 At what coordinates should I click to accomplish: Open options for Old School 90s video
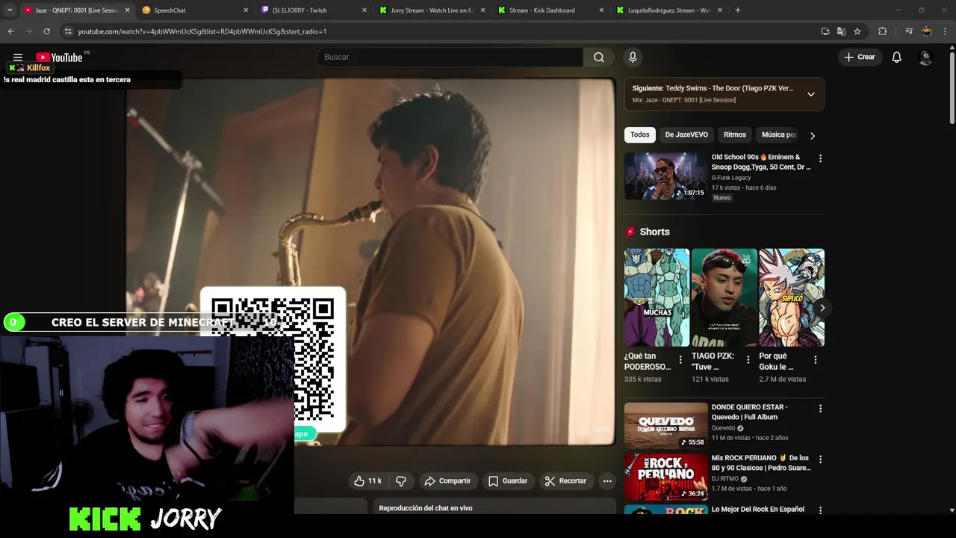point(820,158)
